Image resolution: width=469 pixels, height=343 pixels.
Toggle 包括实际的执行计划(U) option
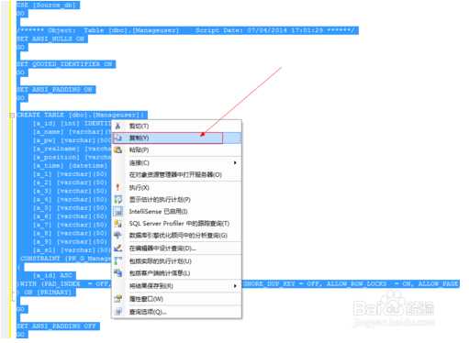tap(177, 261)
